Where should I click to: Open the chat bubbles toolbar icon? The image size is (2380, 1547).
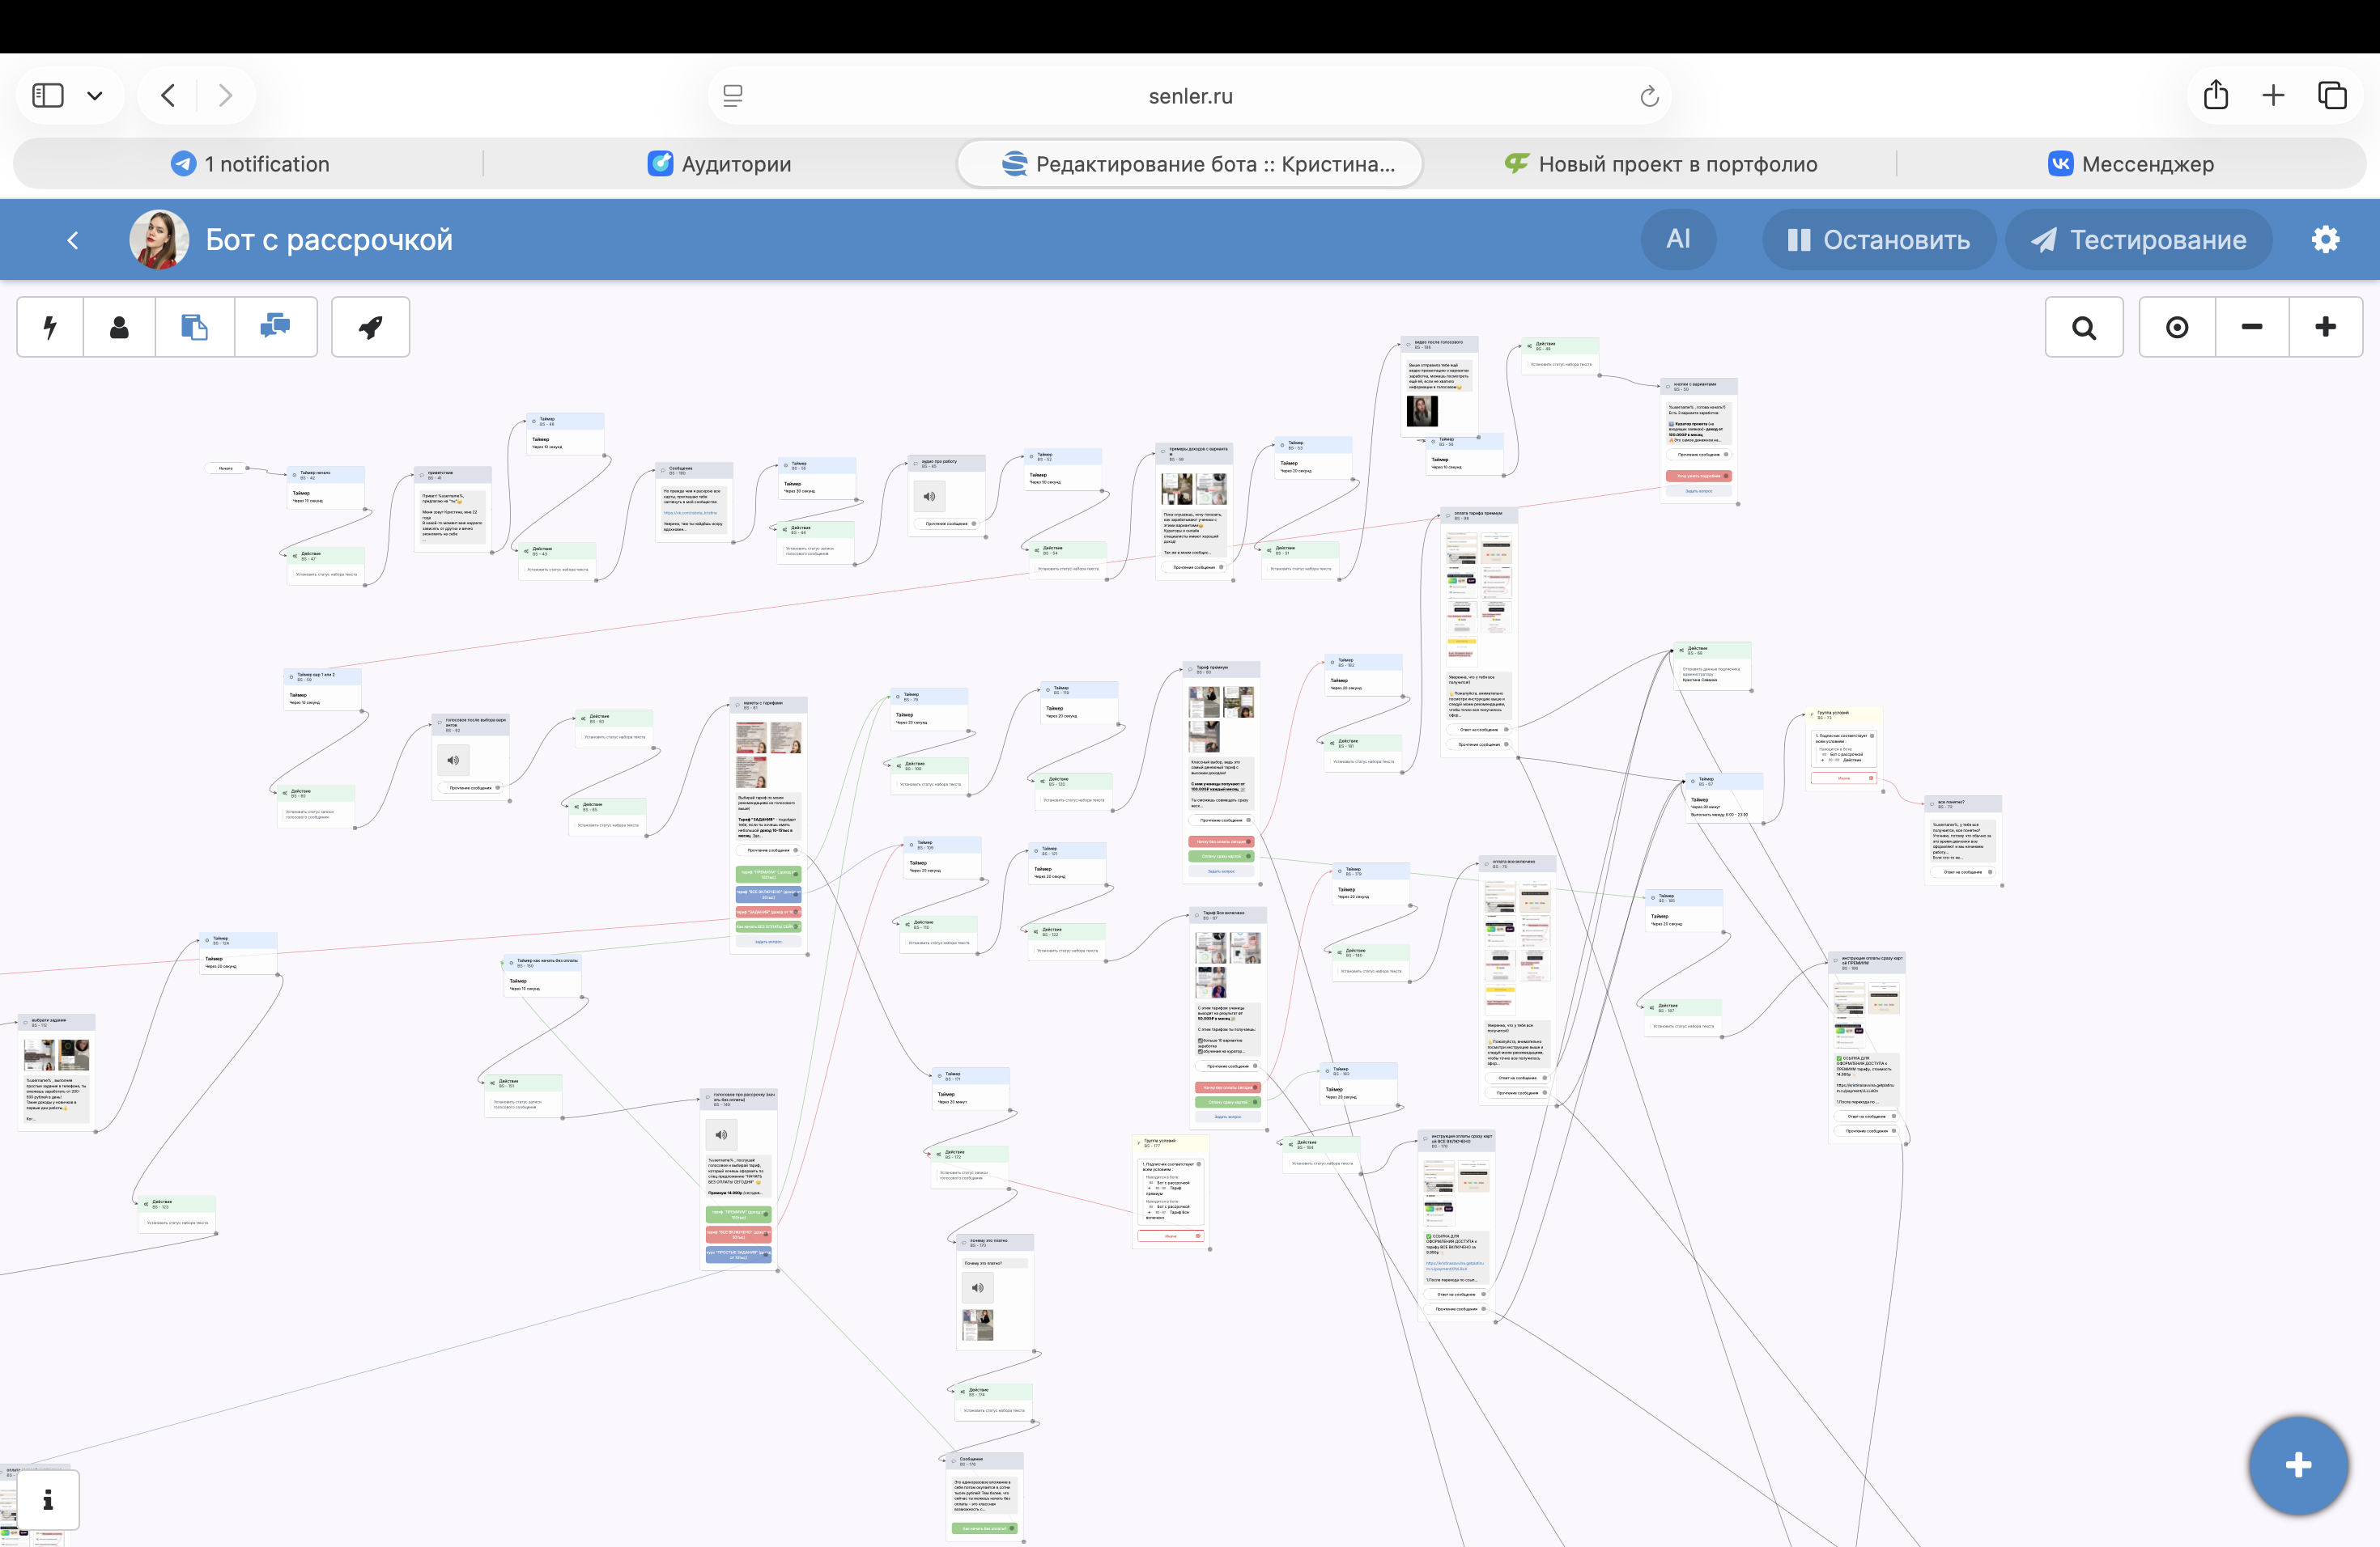click(x=275, y=327)
